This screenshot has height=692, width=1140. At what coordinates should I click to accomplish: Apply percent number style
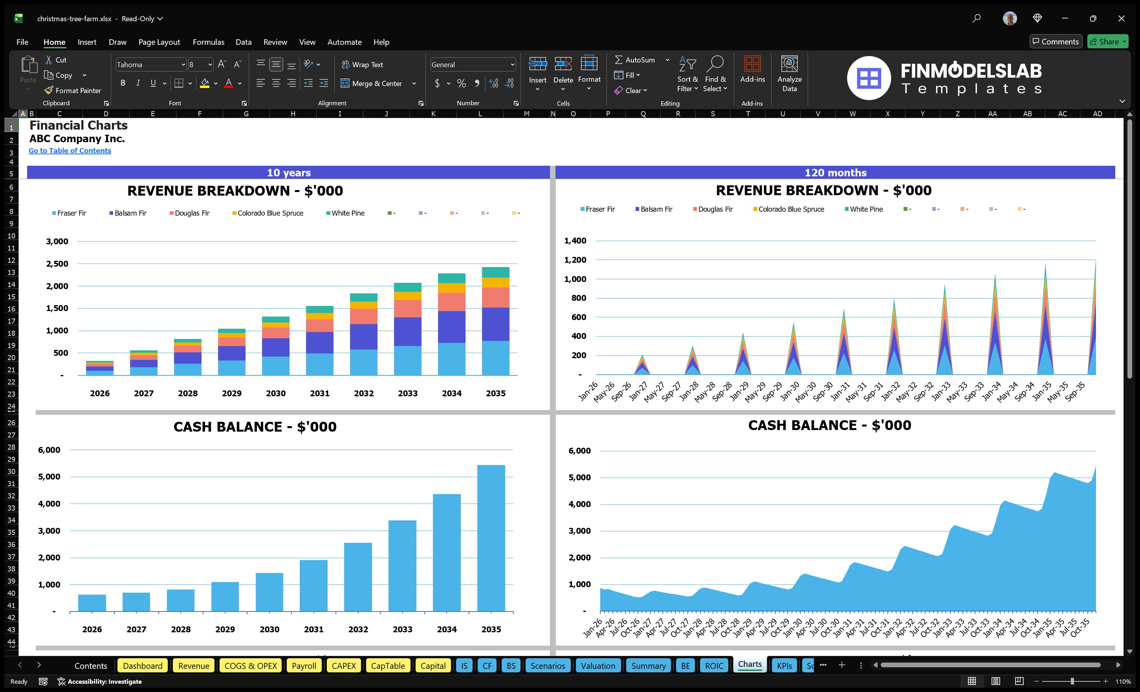[461, 83]
